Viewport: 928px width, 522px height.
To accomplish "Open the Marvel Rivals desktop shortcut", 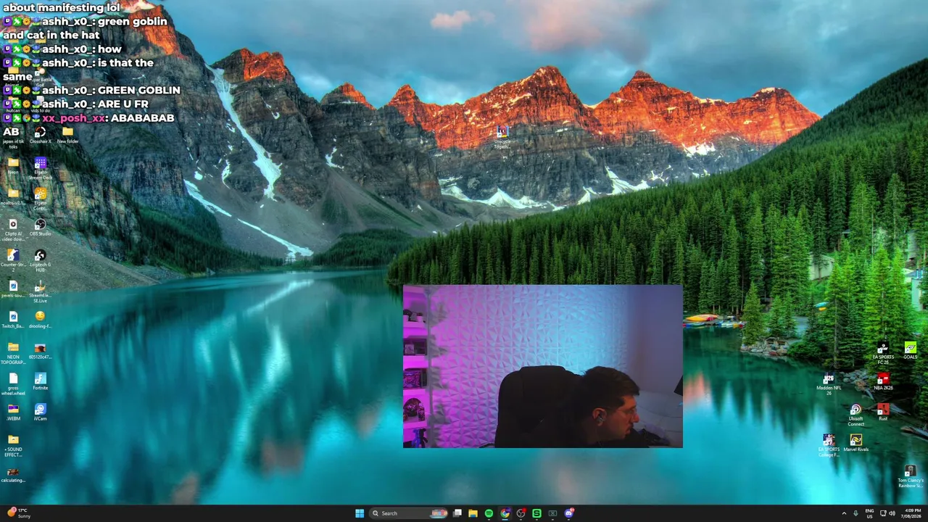I will (x=855, y=443).
